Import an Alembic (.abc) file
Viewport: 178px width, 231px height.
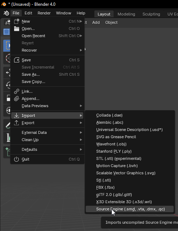click(x=130, y=122)
